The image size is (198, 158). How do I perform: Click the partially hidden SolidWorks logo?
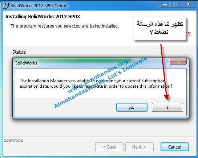point(188,34)
